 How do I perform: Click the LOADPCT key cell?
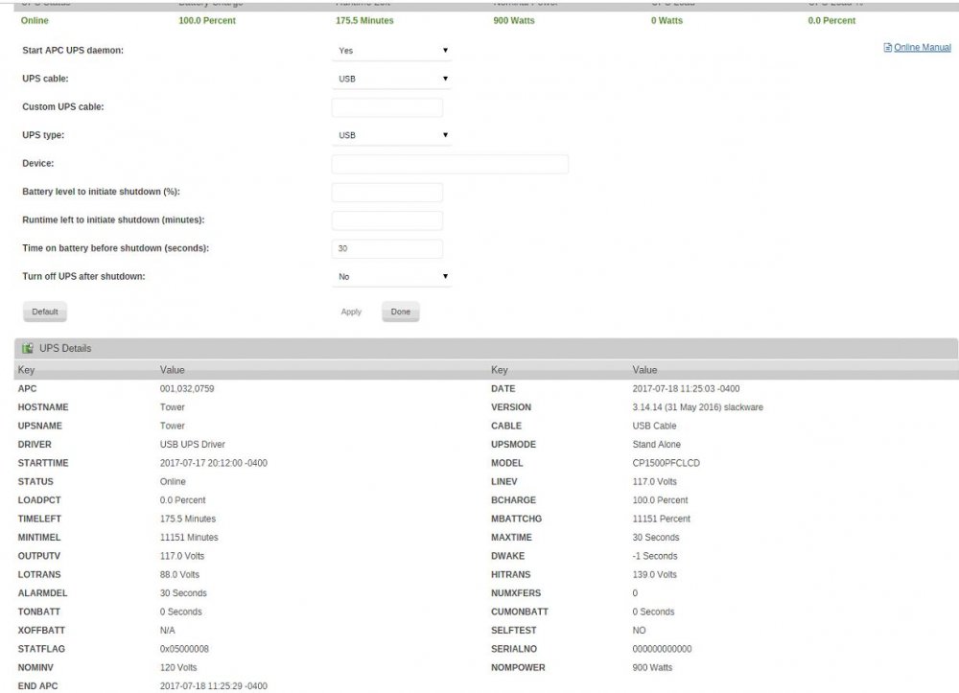tap(39, 500)
